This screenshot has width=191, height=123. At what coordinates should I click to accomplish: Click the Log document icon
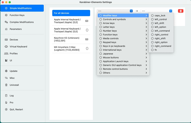click(6, 95)
